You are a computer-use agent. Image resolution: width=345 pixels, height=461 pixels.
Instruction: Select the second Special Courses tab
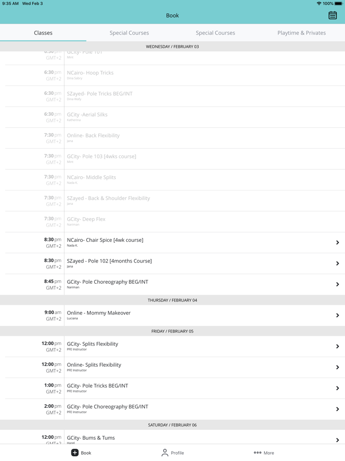(x=215, y=33)
